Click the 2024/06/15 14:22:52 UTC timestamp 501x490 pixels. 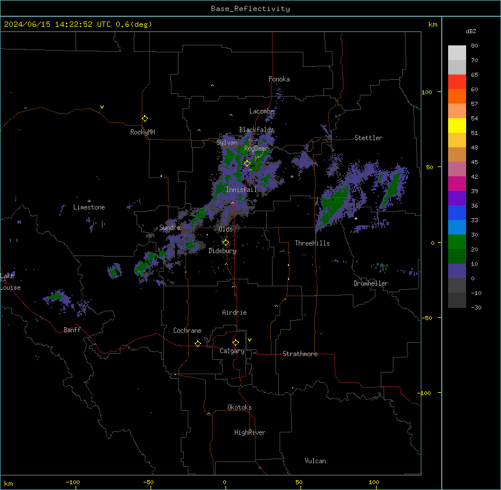click(x=58, y=24)
